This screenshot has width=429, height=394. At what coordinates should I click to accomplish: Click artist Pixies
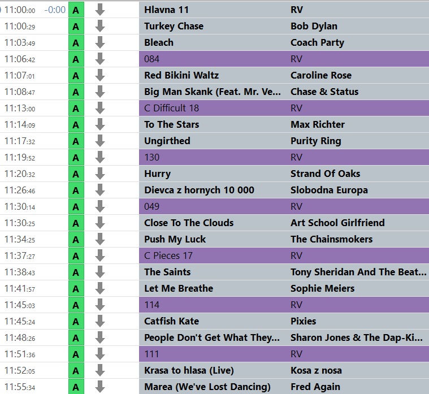click(303, 322)
